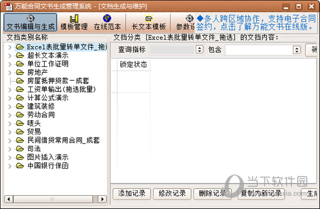
Task: Expand the Excel表批量转单文件 tree node
Action: coord(10,47)
